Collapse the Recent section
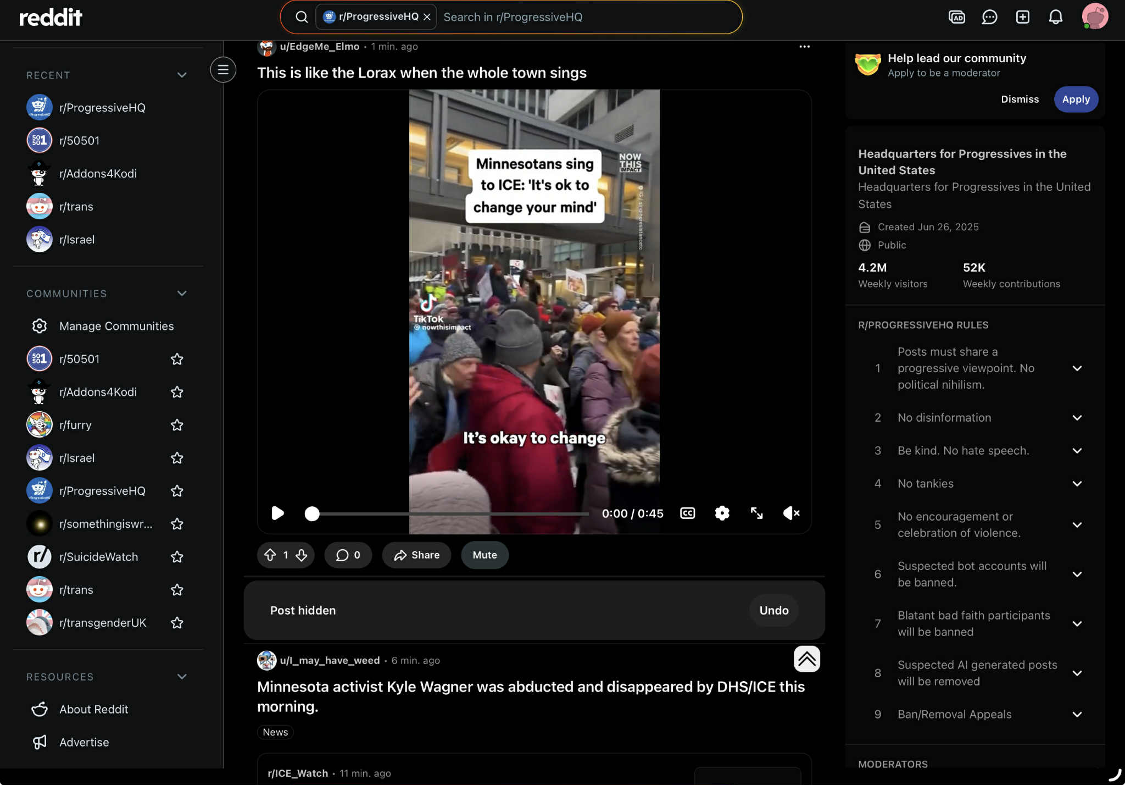 click(182, 75)
